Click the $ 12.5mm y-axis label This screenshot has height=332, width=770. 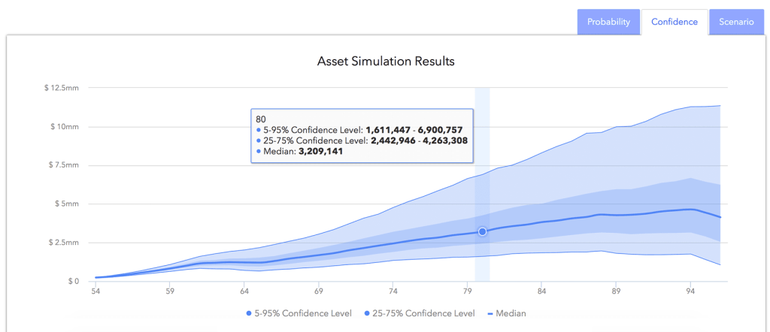[x=61, y=87]
